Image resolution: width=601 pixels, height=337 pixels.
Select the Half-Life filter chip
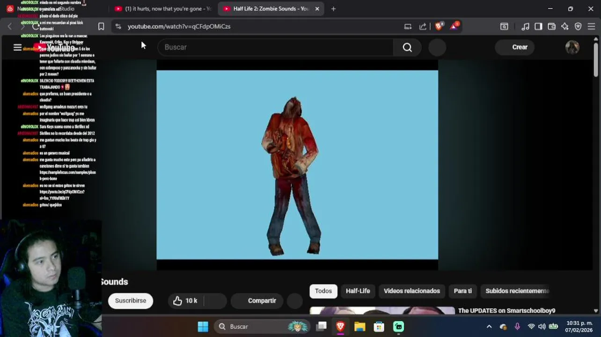[358, 291]
